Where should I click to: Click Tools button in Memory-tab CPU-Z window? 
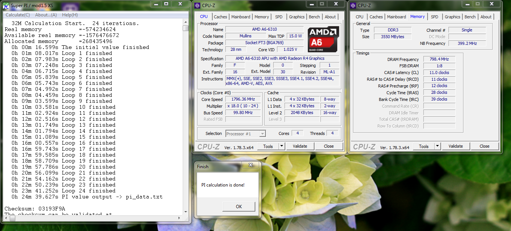click(424, 146)
